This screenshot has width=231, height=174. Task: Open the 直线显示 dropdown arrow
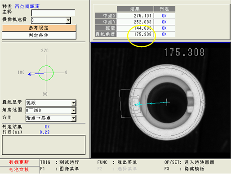point(74,103)
